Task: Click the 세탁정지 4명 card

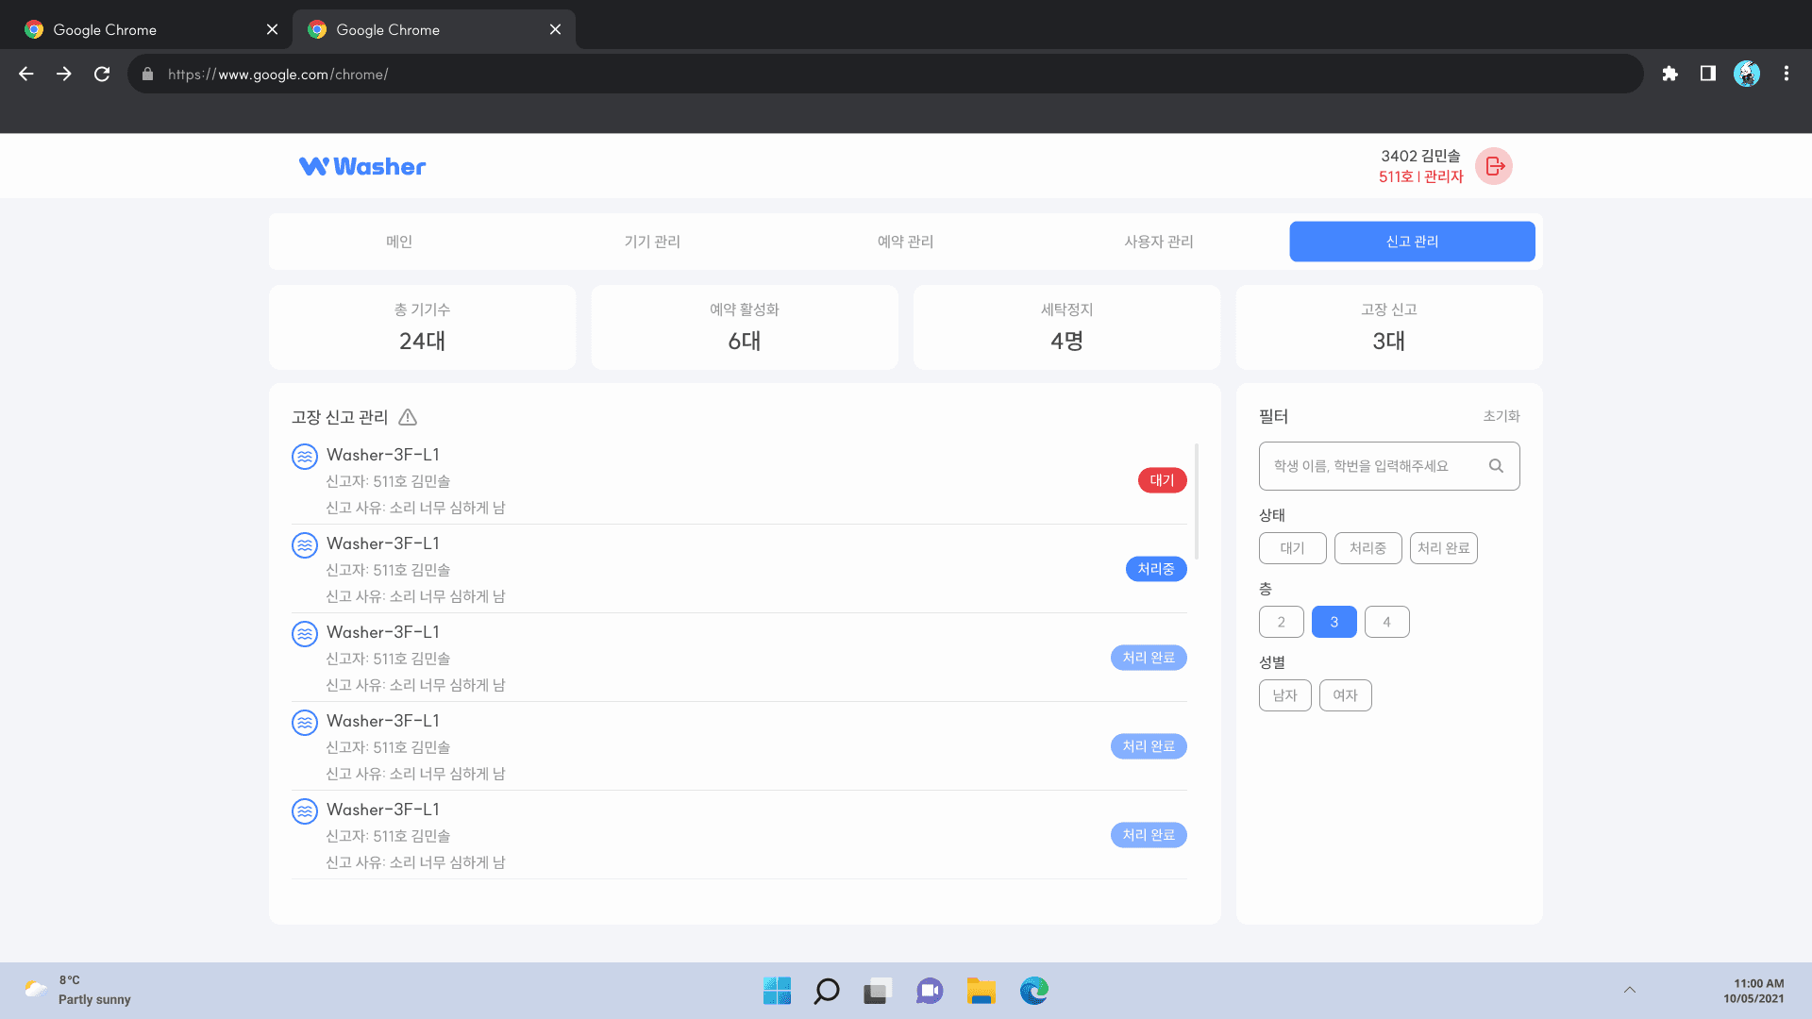Action: point(1066,327)
